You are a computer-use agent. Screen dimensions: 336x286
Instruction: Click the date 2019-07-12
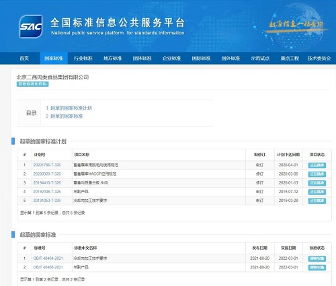[288, 192]
